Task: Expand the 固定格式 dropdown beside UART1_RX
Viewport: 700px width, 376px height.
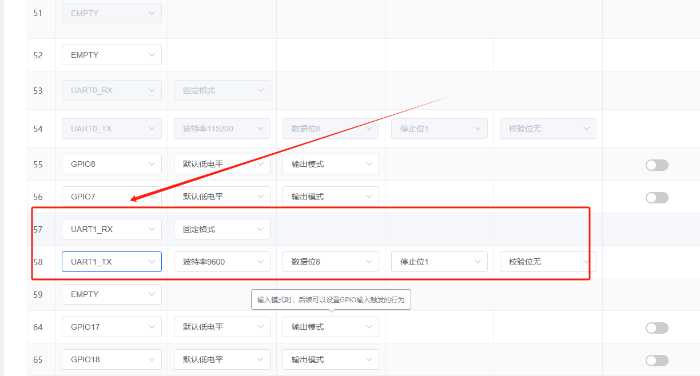Action: point(222,229)
